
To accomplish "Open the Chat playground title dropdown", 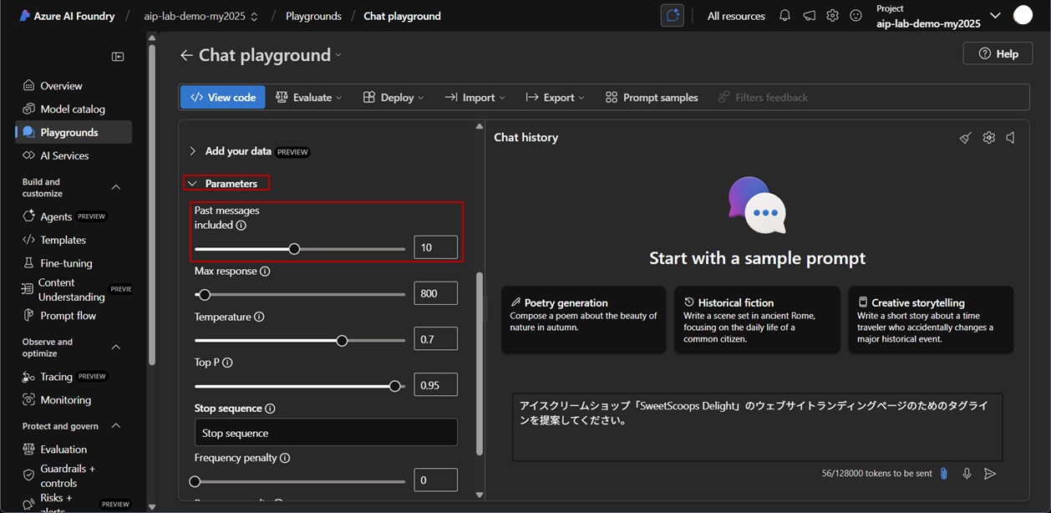I will pyautogui.click(x=338, y=56).
